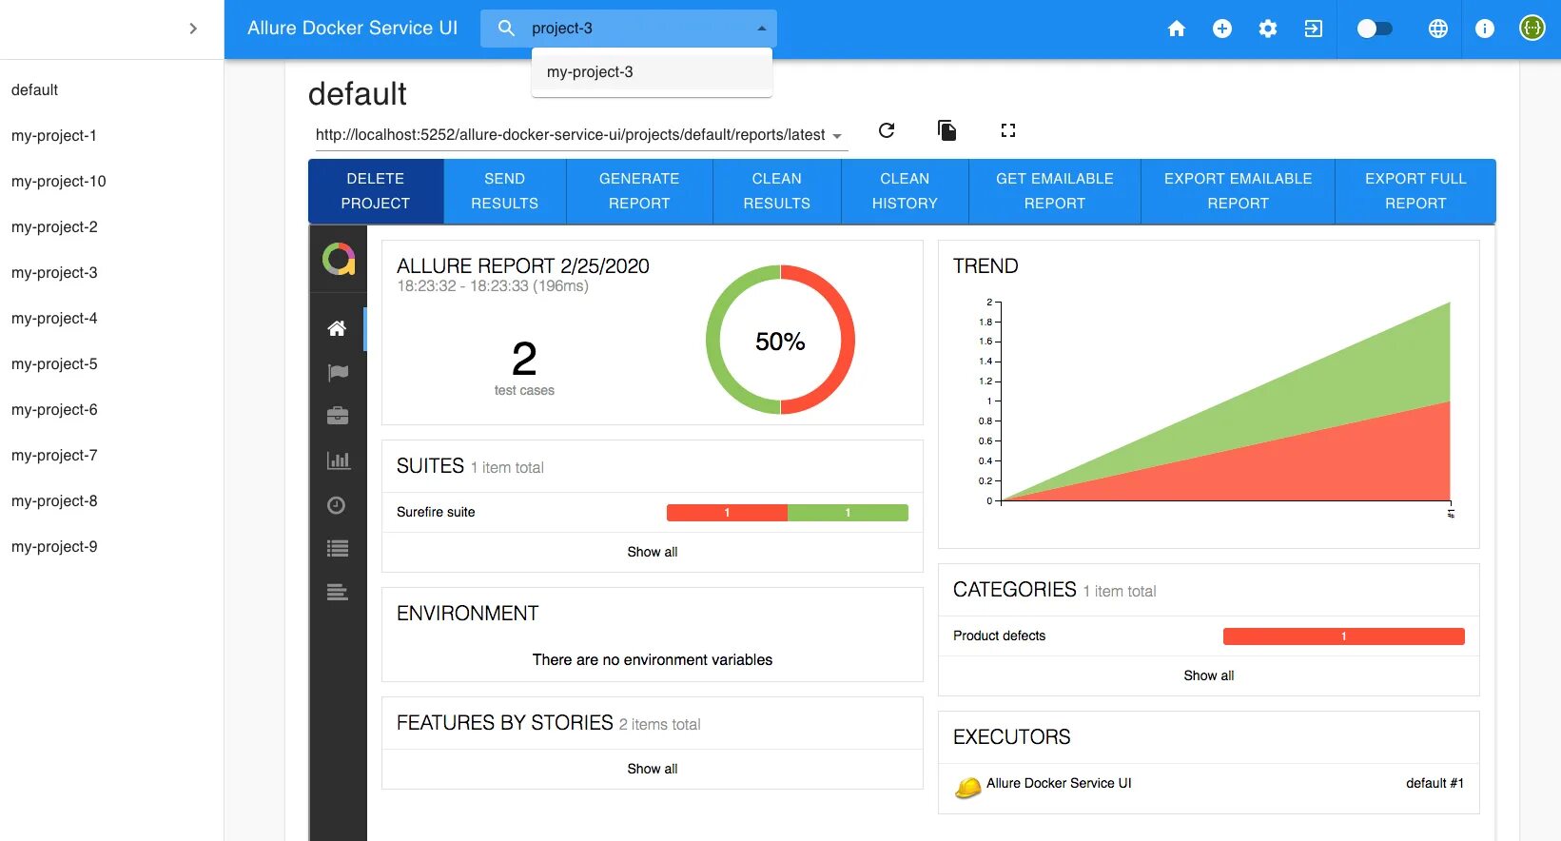Image resolution: width=1561 pixels, height=841 pixels.
Task: Select my-project-3 in sidebar list
Action: (x=111, y=273)
